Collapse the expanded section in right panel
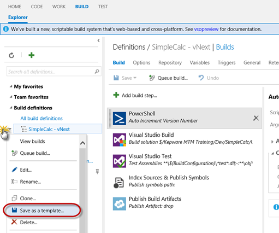Screen dimensions: 279x233 (x=272, y=153)
